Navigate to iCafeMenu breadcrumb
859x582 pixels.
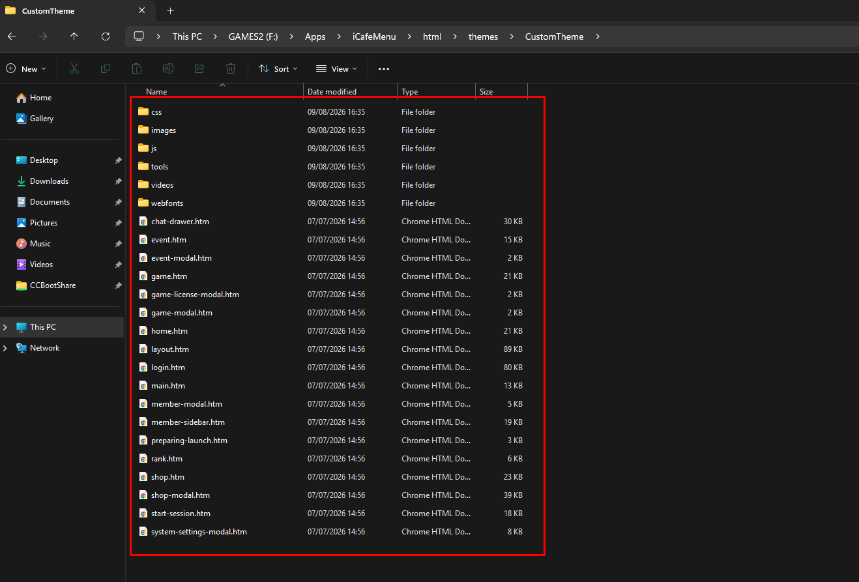[373, 36]
